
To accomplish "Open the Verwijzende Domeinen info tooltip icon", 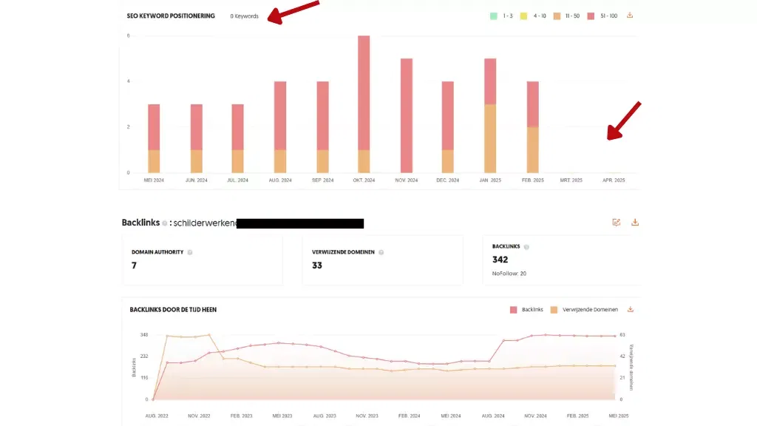I will (381, 251).
